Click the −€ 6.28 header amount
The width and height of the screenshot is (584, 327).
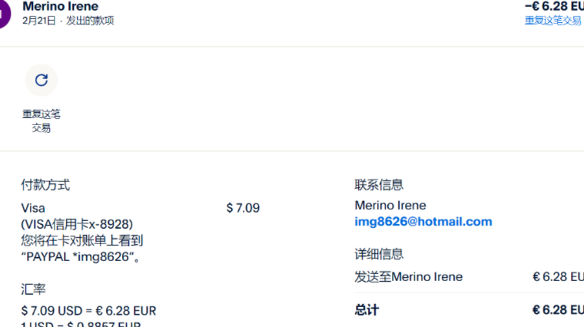553,6
